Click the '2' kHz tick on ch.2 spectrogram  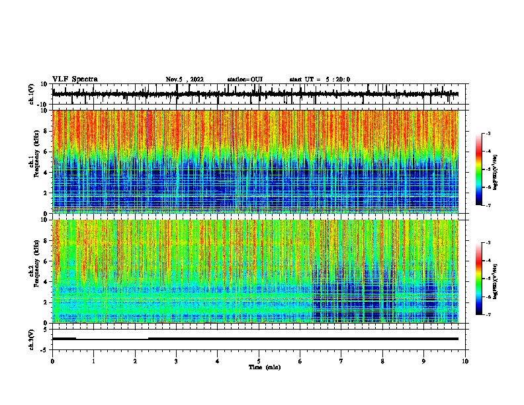tap(46, 302)
